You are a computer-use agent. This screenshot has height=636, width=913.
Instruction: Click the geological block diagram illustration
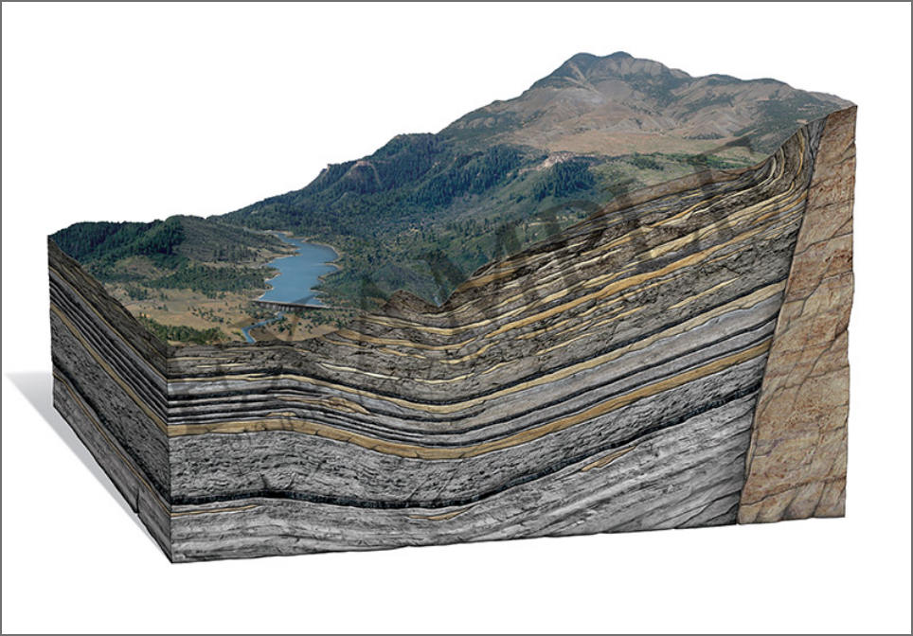452,308
